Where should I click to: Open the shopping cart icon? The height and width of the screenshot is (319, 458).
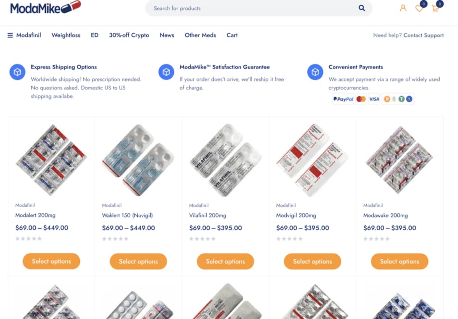point(436,8)
